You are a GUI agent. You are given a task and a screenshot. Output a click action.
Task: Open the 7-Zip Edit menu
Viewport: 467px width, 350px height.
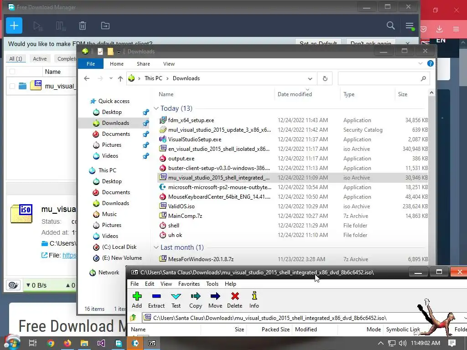[x=150, y=284]
